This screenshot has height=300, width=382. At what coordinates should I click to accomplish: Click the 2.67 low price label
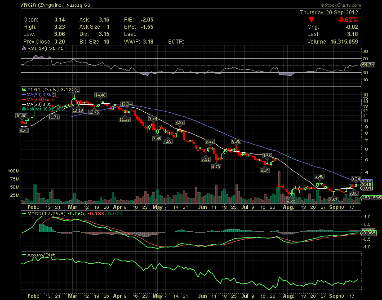point(333,200)
